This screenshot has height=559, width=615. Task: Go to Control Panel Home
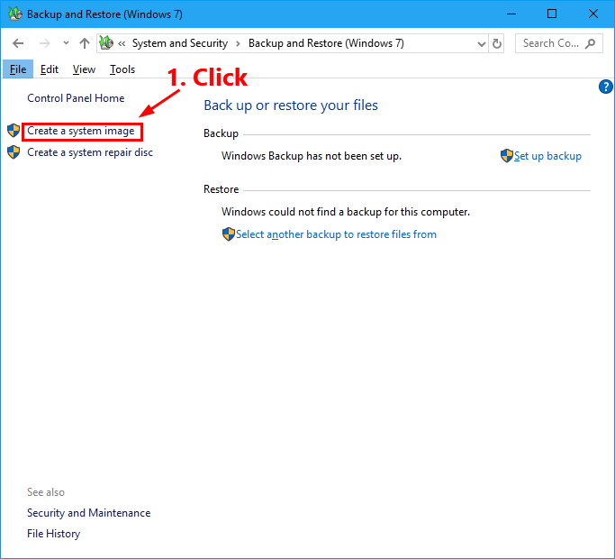(x=76, y=98)
